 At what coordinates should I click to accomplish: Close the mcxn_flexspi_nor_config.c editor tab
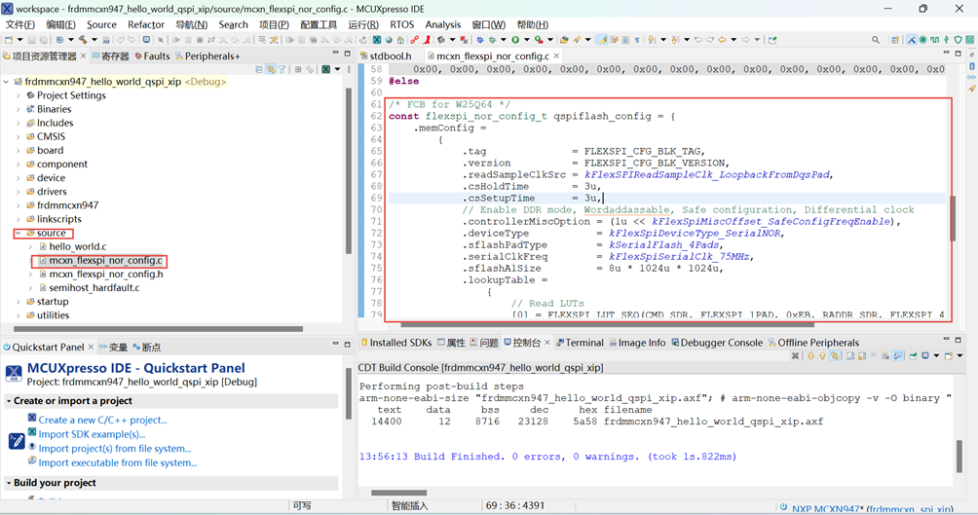click(556, 56)
